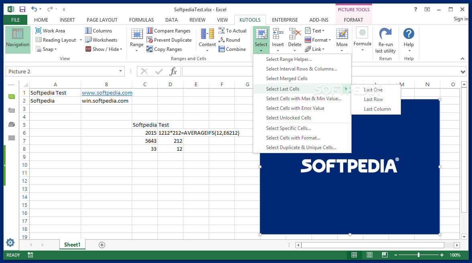Open Show / Hide options
This screenshot has width=472, height=263.
[104, 49]
